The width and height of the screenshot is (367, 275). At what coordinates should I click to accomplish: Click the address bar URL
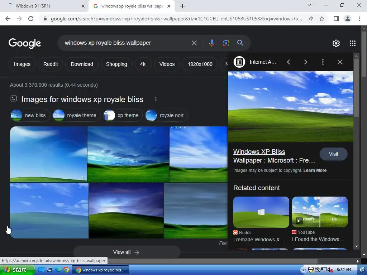176,19
